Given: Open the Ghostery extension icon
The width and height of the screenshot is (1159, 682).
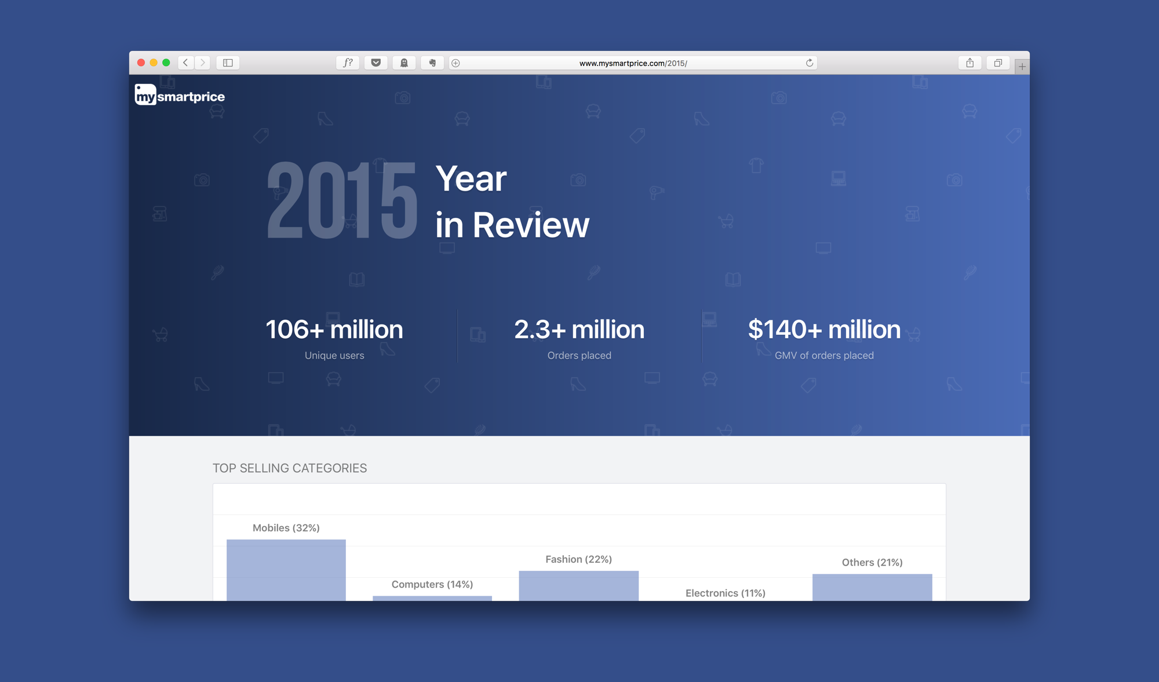Looking at the screenshot, I should coord(404,63).
